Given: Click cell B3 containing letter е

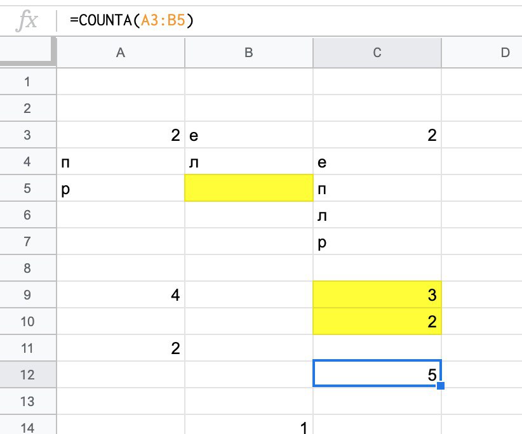Looking at the screenshot, I should point(249,135).
